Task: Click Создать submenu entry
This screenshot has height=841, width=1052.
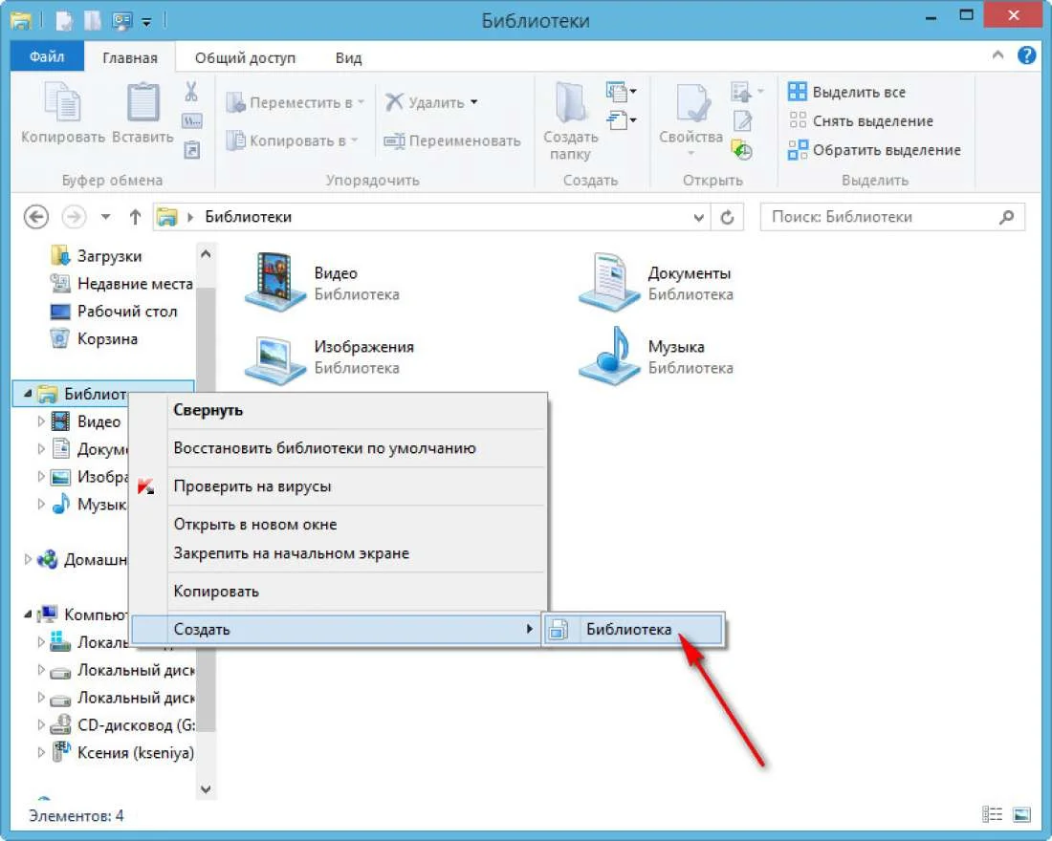Action: (336, 629)
